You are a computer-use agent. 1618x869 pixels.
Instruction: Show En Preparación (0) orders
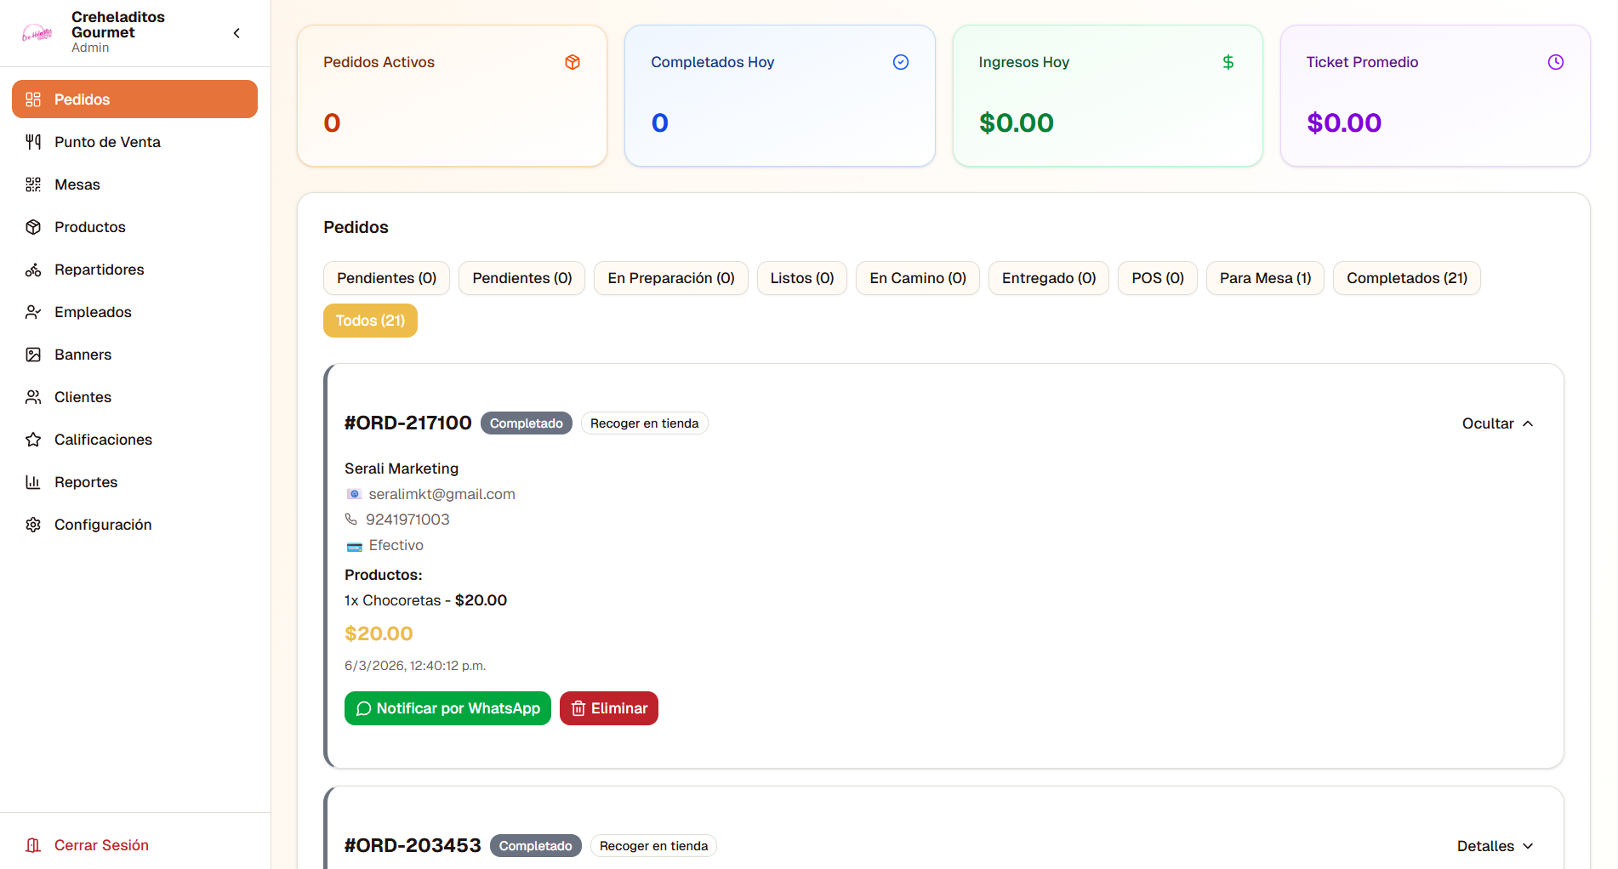(670, 278)
